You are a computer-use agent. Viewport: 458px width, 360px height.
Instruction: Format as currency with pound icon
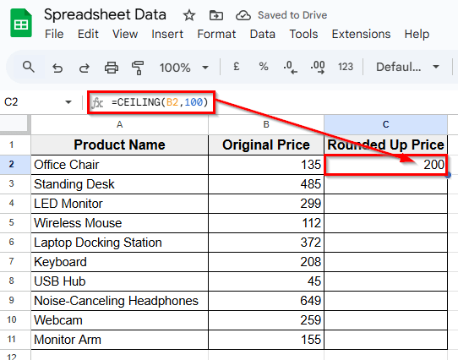237,67
